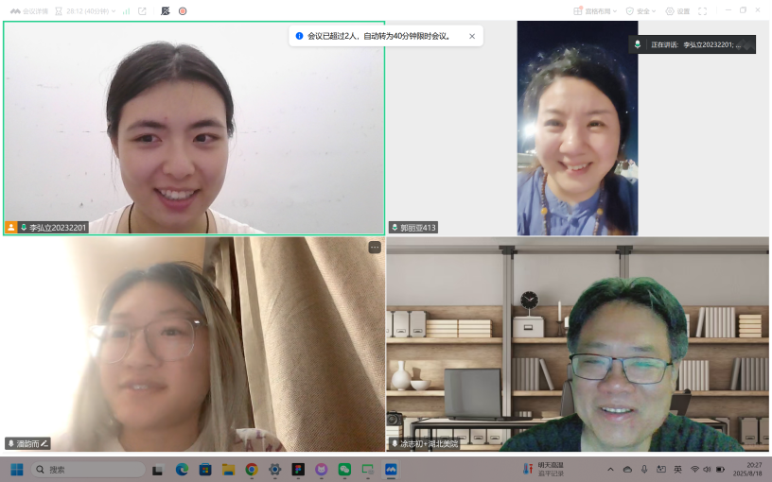The height and width of the screenshot is (482, 772).
Task: Click the 涂志初 name label
Action: click(429, 443)
